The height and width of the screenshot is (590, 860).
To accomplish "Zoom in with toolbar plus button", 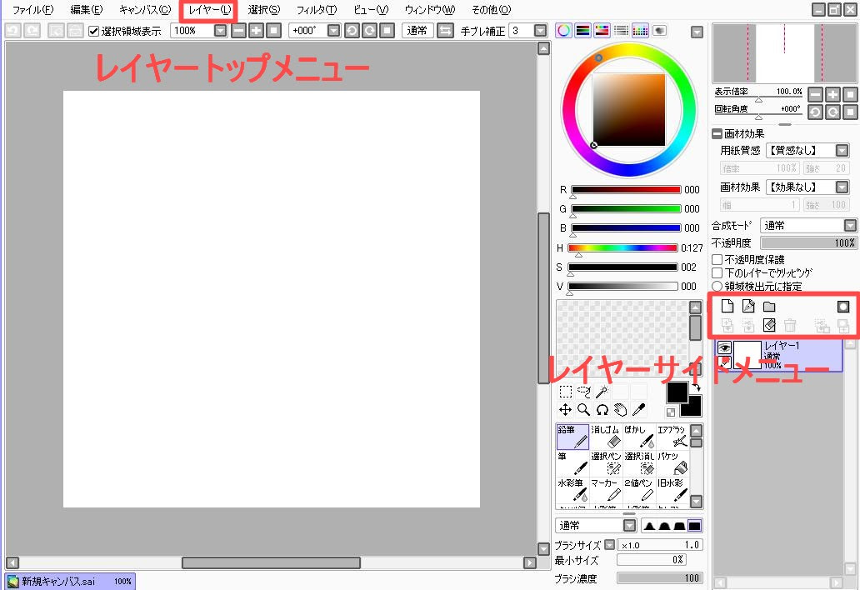I will click(x=256, y=31).
